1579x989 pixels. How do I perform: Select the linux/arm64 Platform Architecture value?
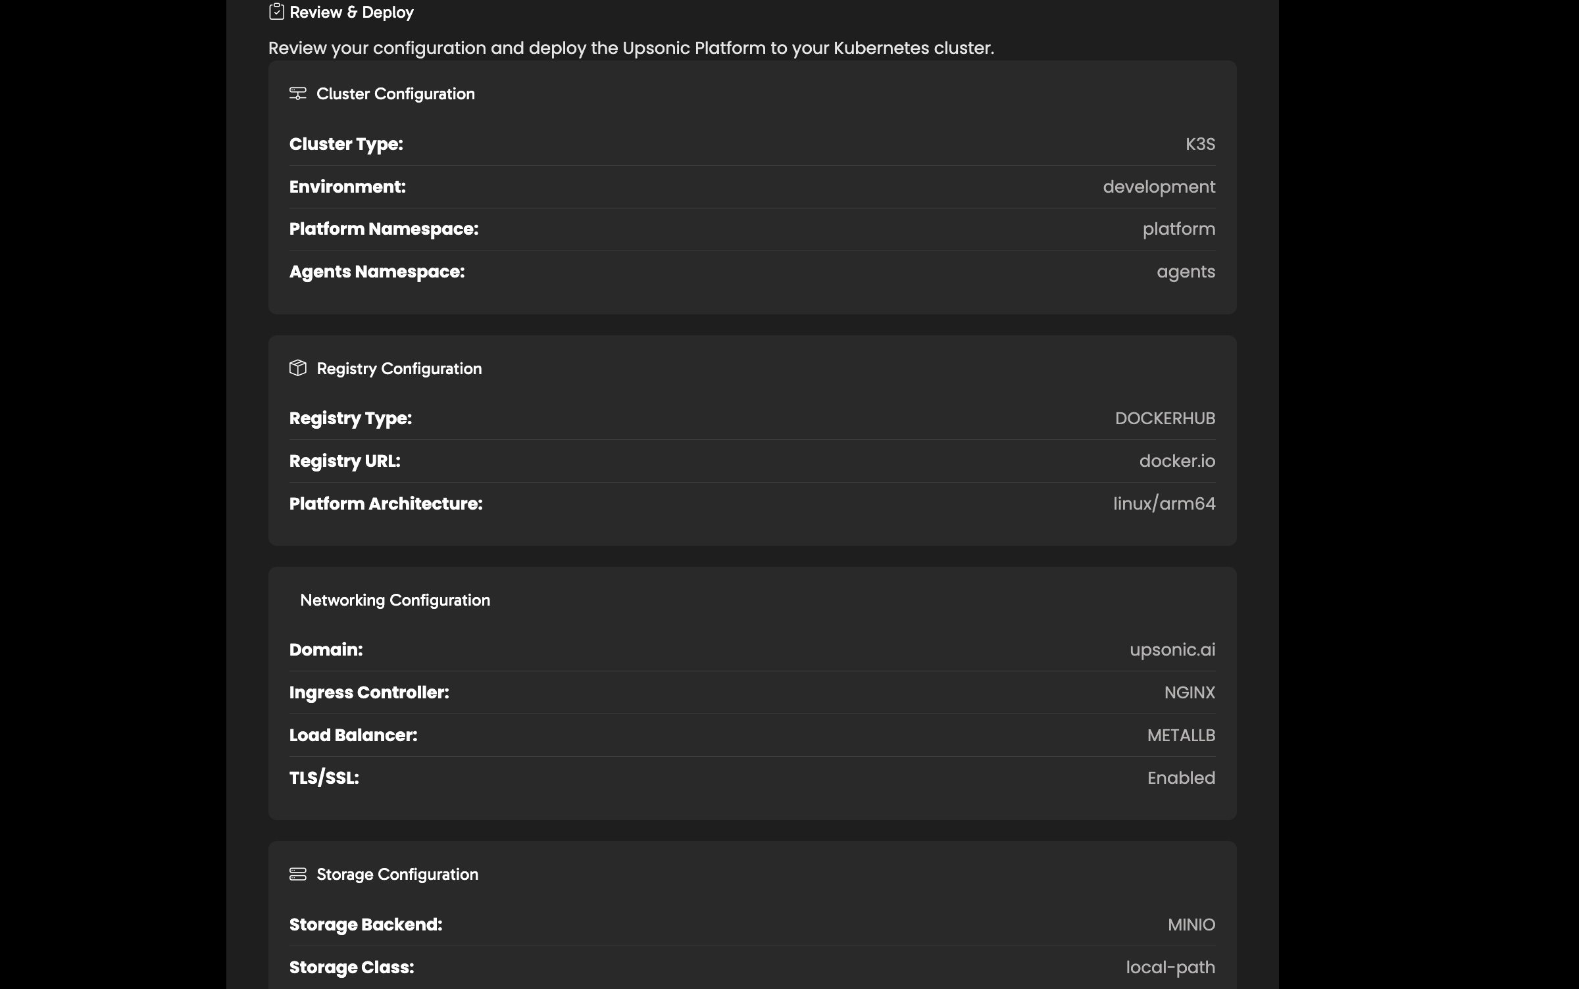1164,504
